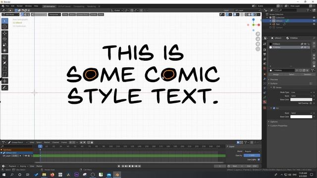Click the current frame number field
Screen dimensions: 317x178
(220, 166)
